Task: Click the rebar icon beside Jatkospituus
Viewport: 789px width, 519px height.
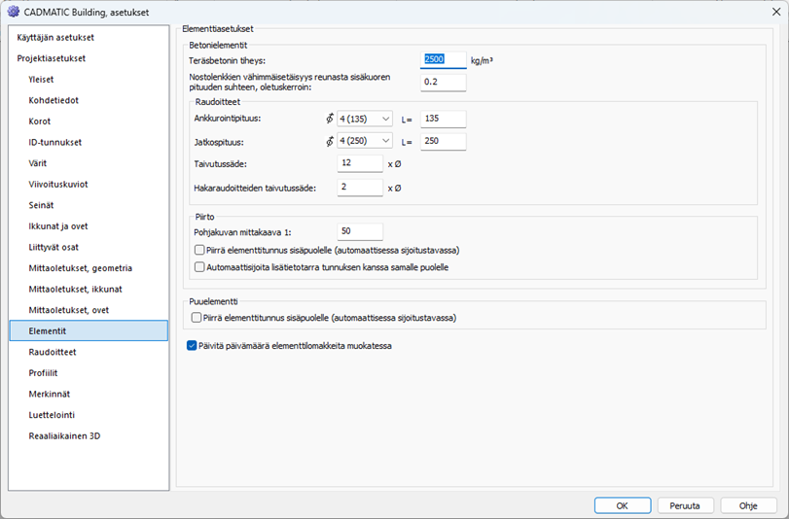Action: click(x=329, y=142)
